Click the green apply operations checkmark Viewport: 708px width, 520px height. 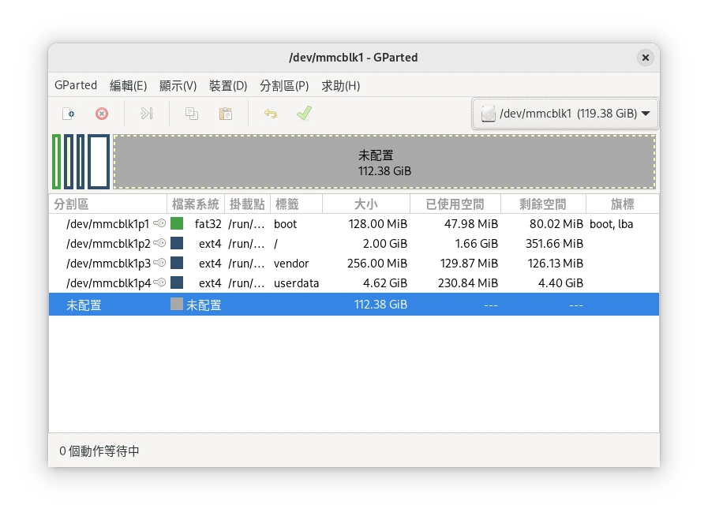[304, 114]
